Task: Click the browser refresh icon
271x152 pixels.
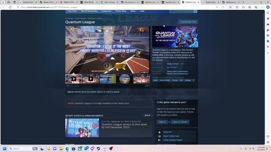Action: click(10, 7)
